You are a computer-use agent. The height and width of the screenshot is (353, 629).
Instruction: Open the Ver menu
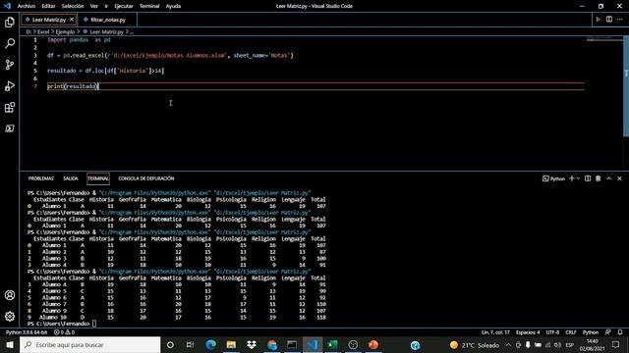tap(94, 6)
